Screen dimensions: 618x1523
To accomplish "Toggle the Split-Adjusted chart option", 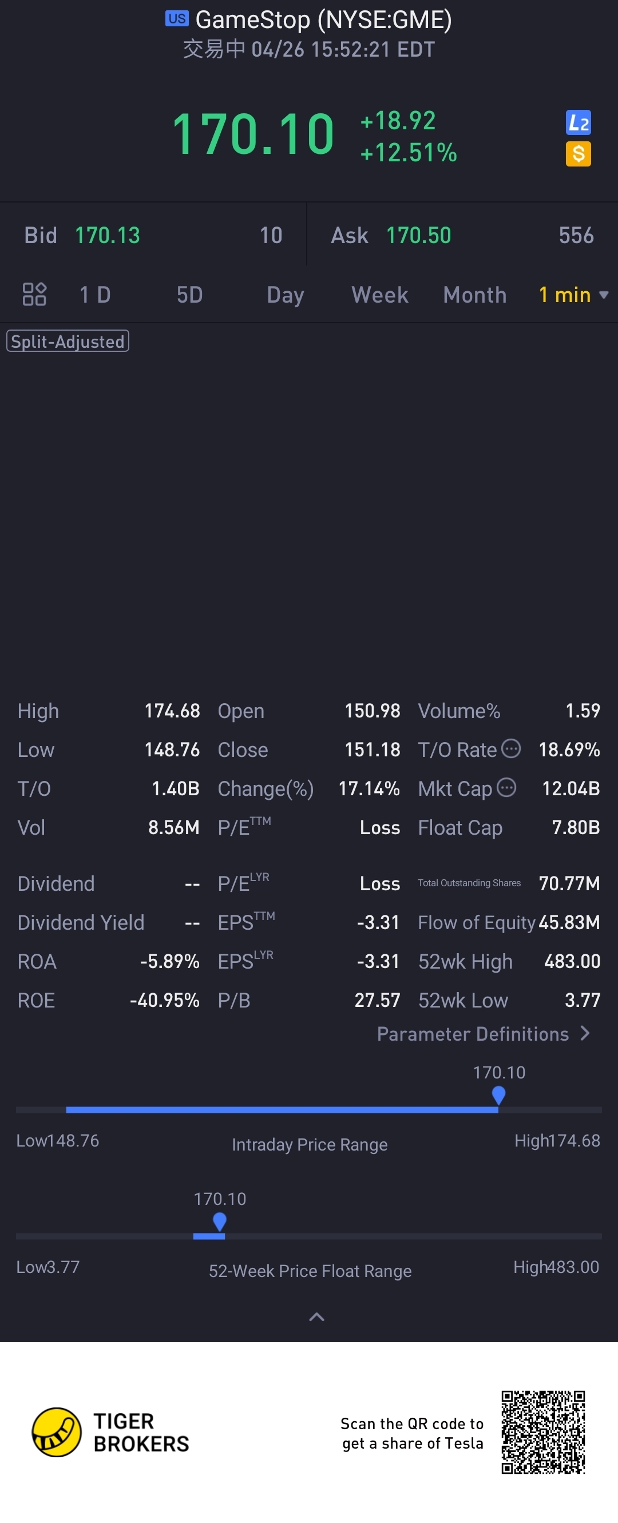I will [x=68, y=341].
